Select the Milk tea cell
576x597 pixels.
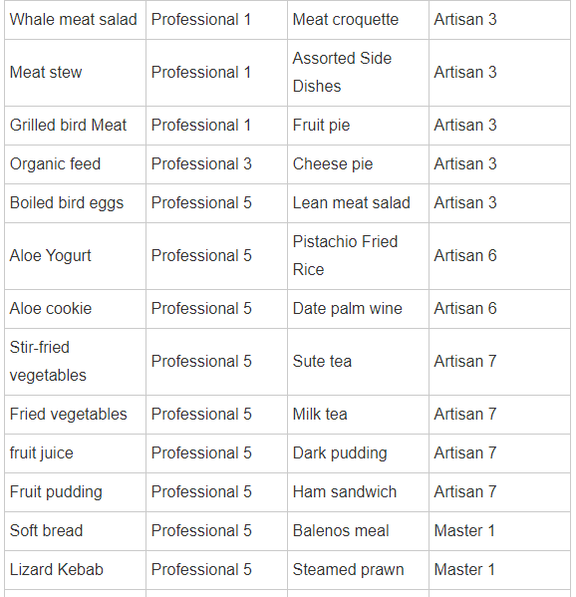[x=358, y=415]
